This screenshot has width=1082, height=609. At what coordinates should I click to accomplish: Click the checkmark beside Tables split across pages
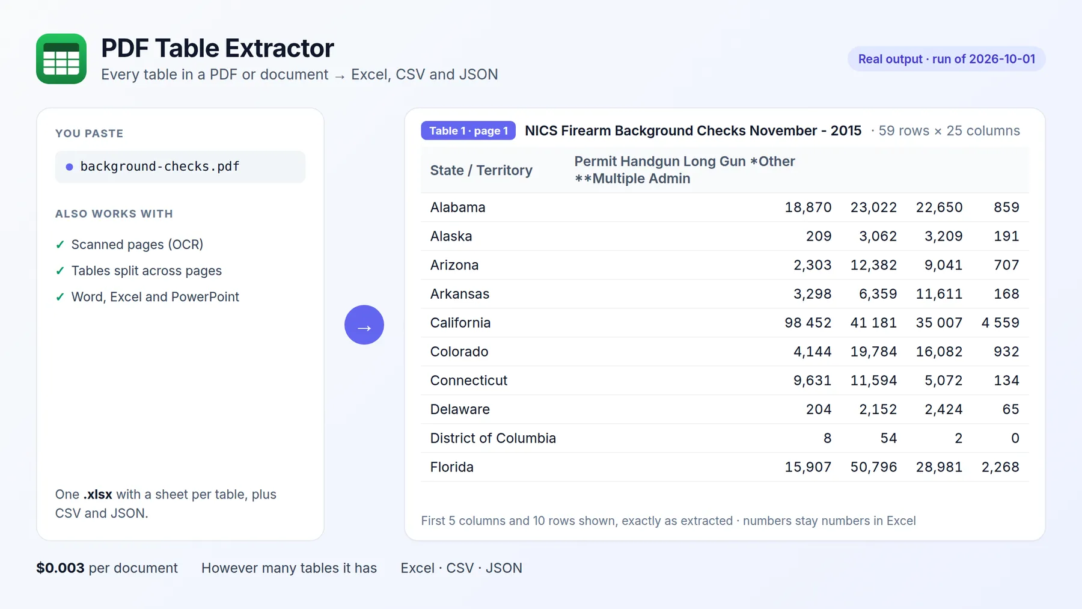(60, 271)
